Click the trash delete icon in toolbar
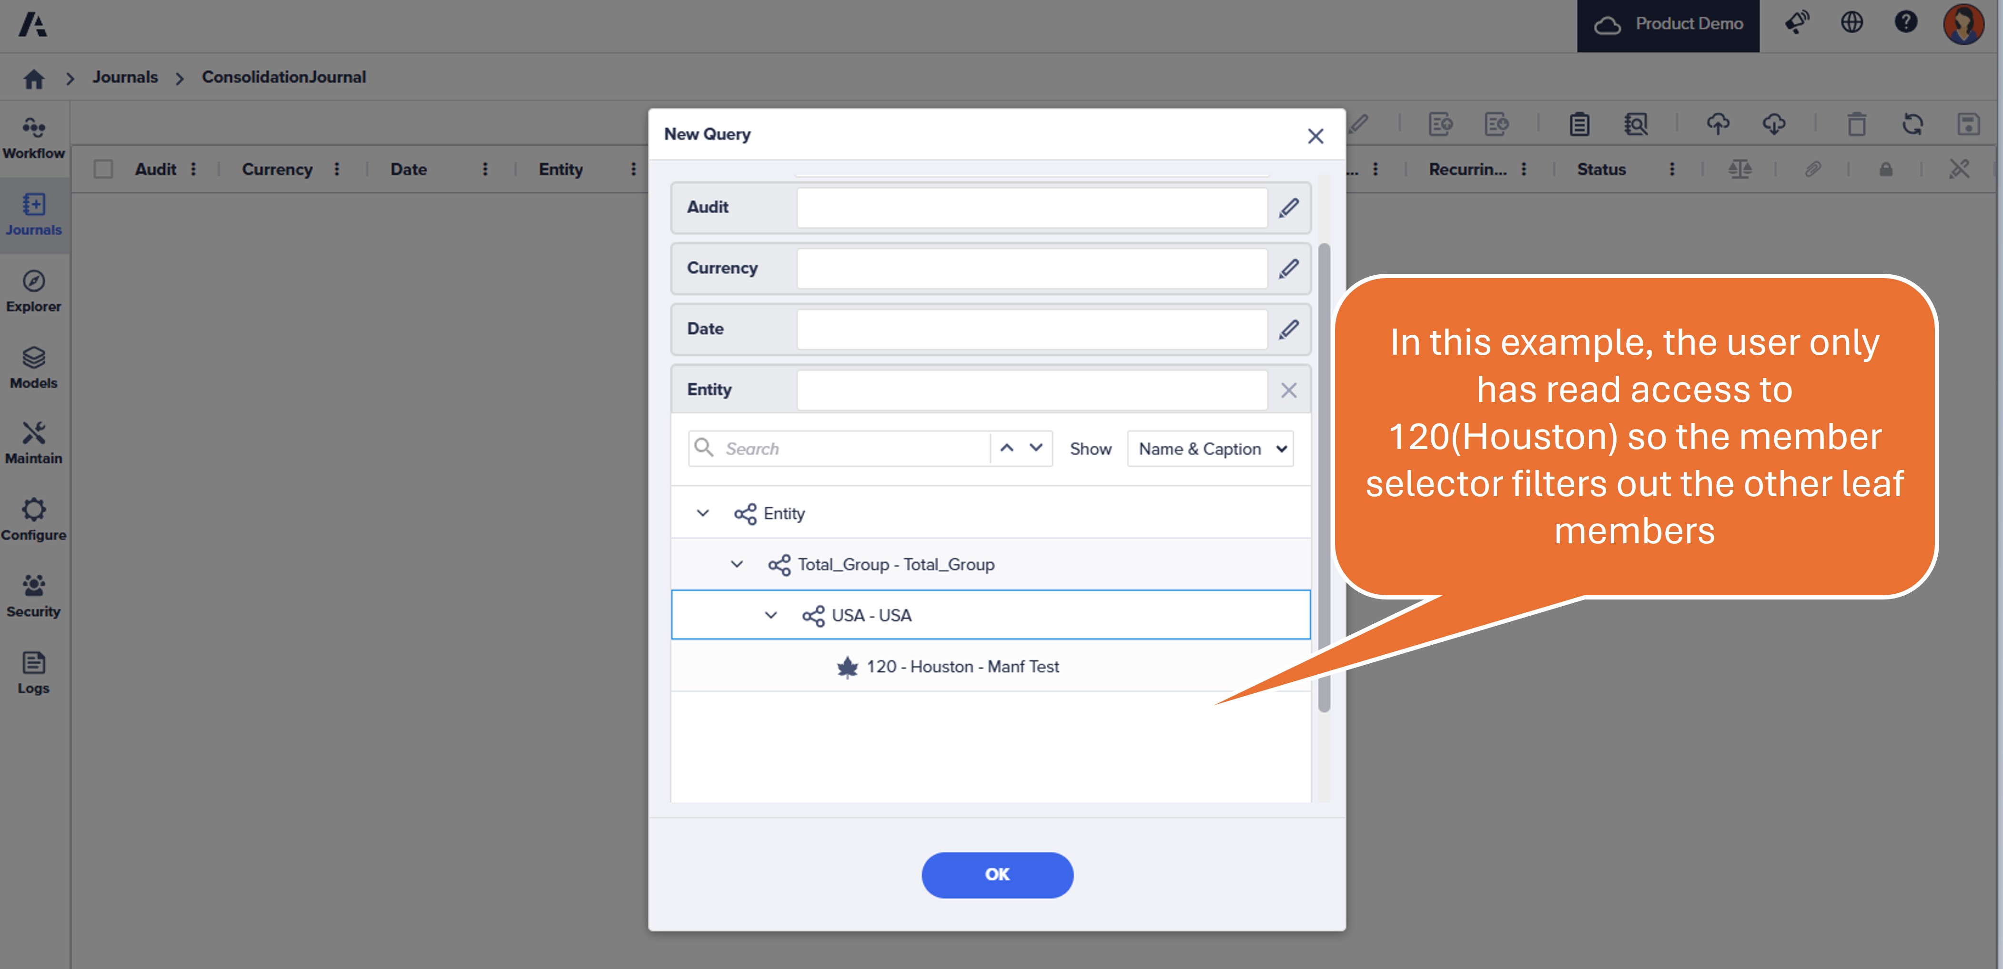This screenshot has height=969, width=2003. tap(1857, 124)
